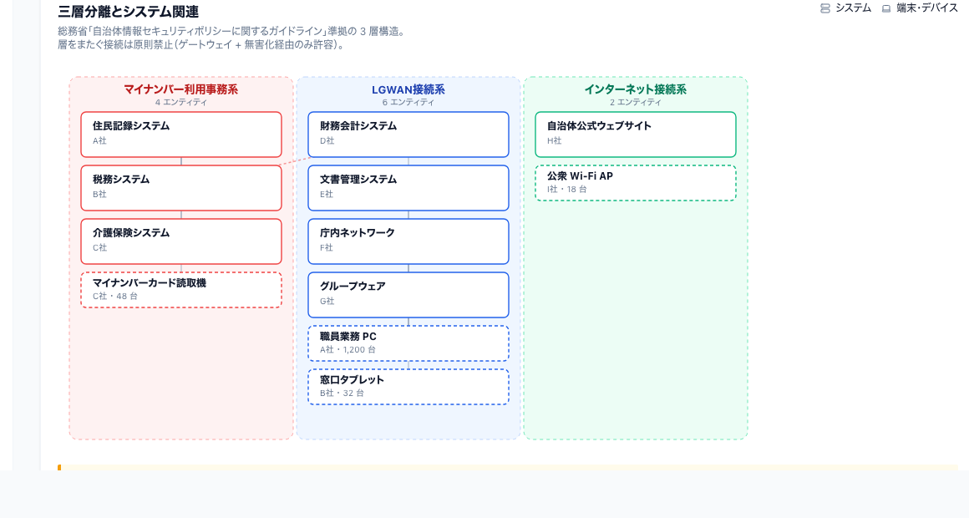Open the 自治体公式ウェブサイト node

636,134
